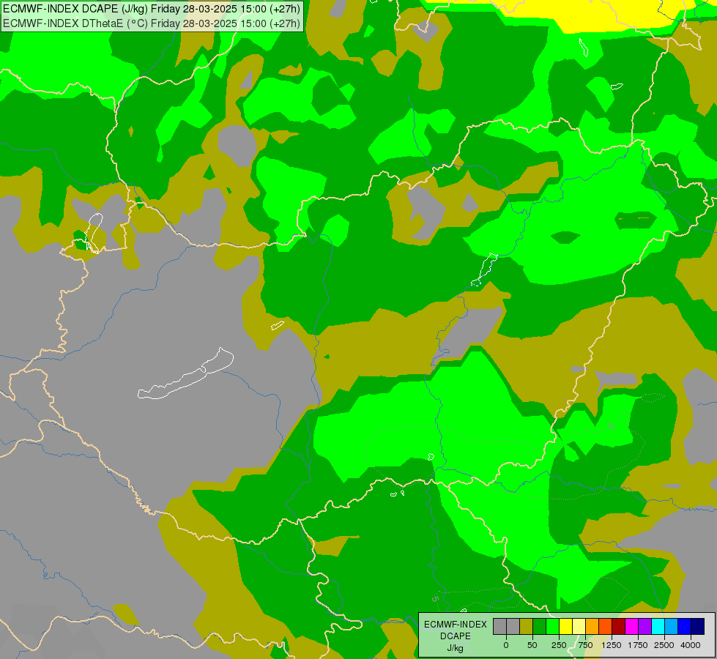Click the legend value 50
Screen dimensions: 717x659
(x=532, y=645)
